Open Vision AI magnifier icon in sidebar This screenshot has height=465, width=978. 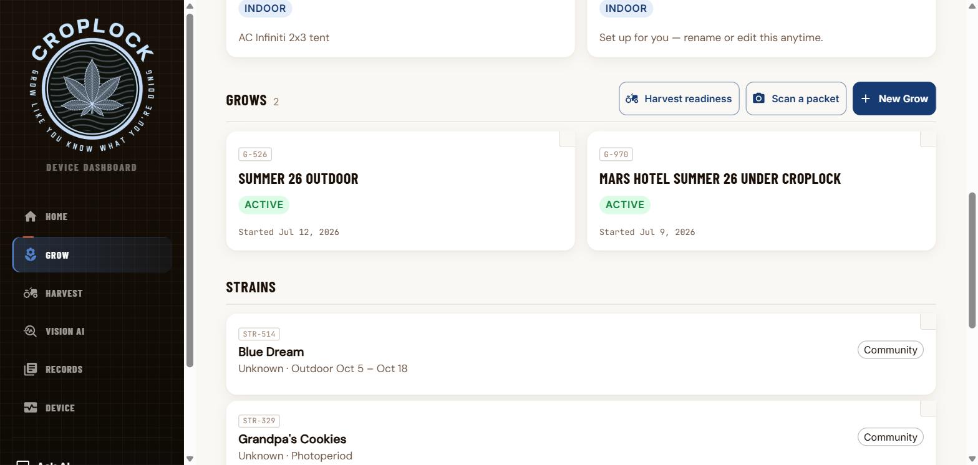tap(30, 331)
